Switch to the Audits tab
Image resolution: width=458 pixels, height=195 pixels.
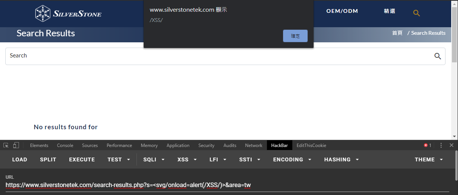(230, 145)
